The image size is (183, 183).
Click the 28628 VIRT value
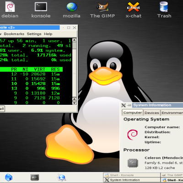tap(38, 74)
